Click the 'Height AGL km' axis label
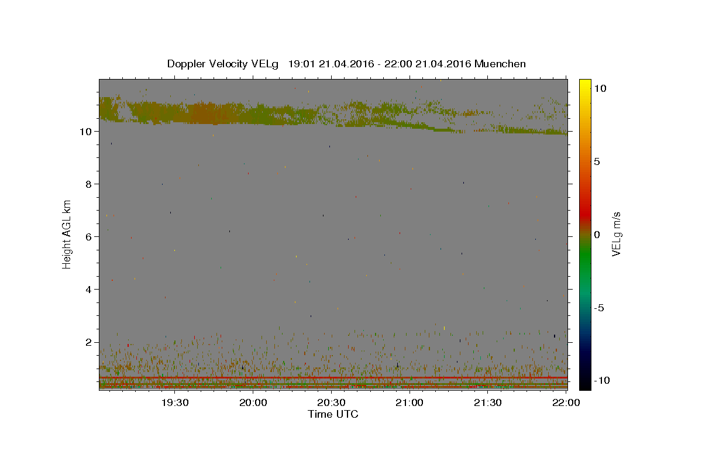Image resolution: width=702 pixels, height=468 pixels. coord(67,233)
